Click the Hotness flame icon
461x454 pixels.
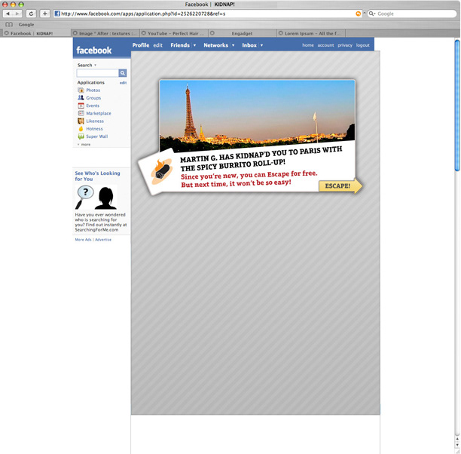pyautogui.click(x=81, y=129)
